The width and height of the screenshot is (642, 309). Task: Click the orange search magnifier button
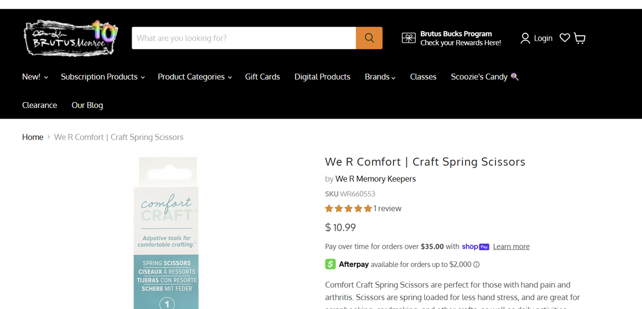coord(369,38)
